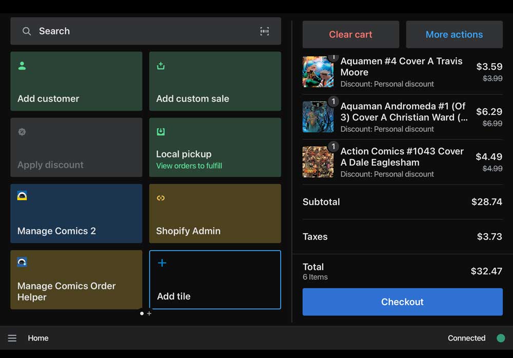Click the Home label in bottom bar
Viewport: 513px width, 358px height.
[x=38, y=338]
